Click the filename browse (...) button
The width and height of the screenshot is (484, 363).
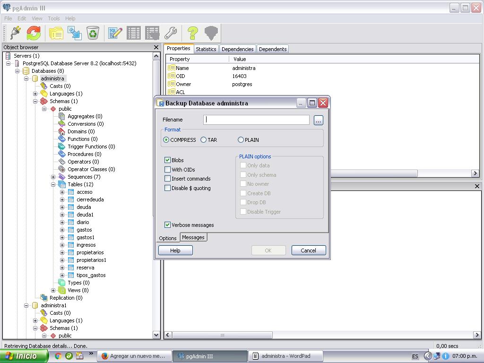click(318, 120)
